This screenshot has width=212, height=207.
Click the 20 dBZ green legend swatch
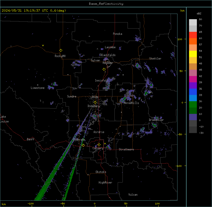pyautogui.click(x=193, y=104)
